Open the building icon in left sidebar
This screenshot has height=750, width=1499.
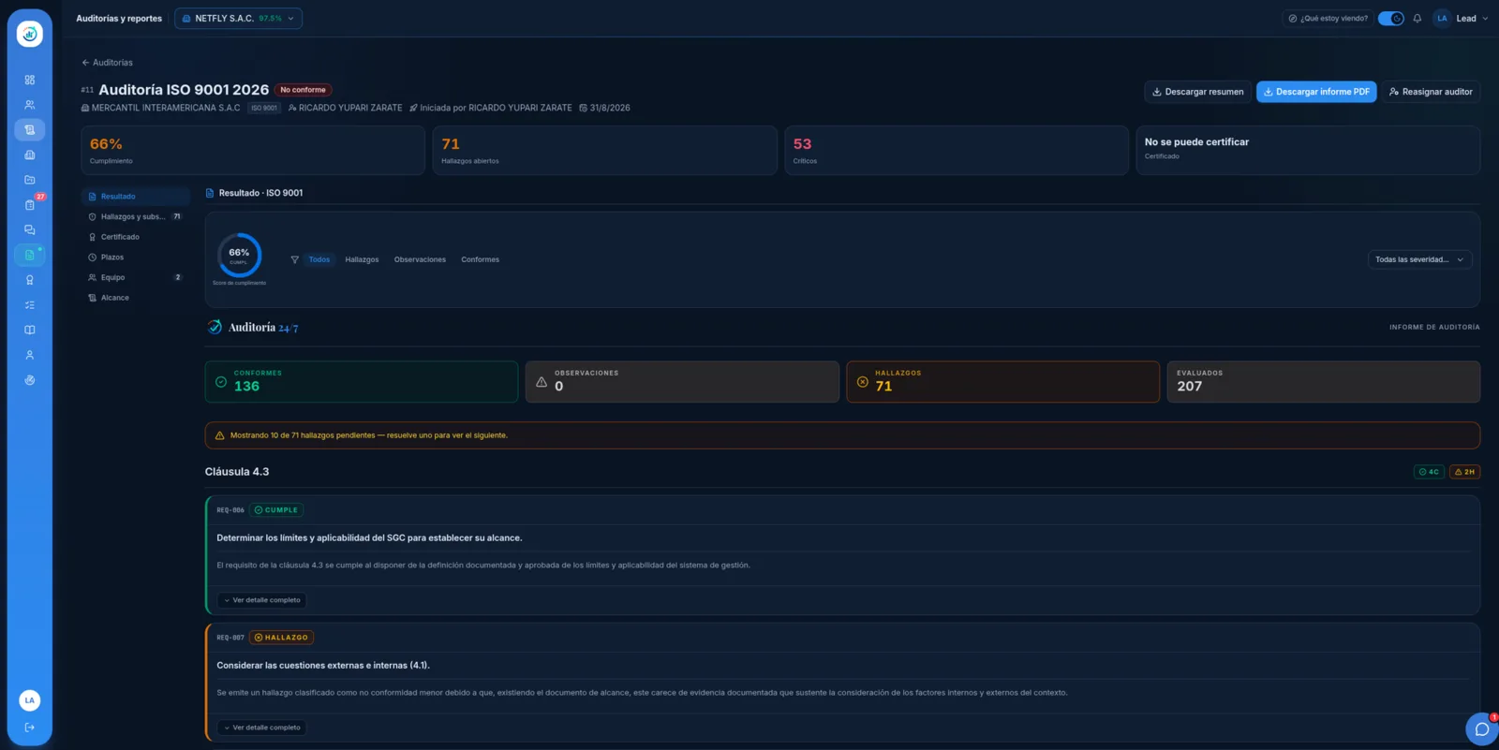tap(30, 154)
